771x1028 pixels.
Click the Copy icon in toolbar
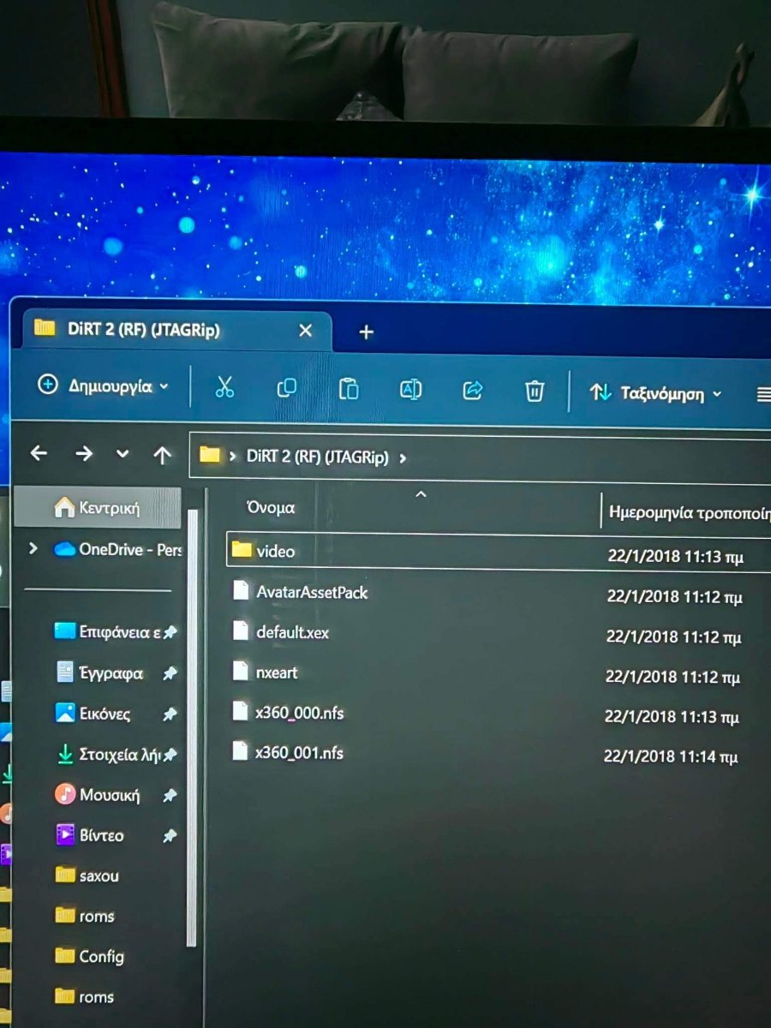click(286, 388)
